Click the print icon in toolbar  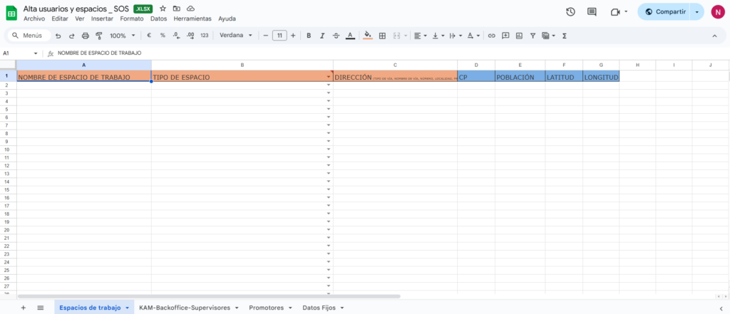86,36
